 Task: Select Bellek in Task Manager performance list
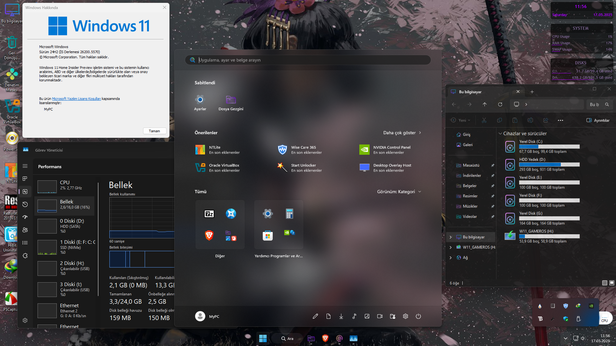[64, 204]
